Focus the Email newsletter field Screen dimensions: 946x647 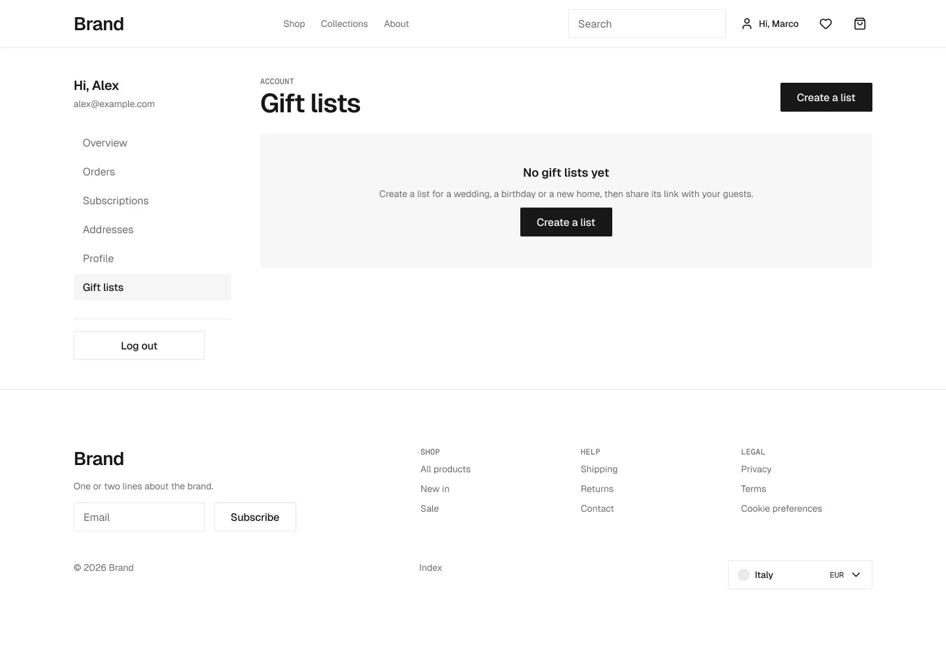[139, 517]
